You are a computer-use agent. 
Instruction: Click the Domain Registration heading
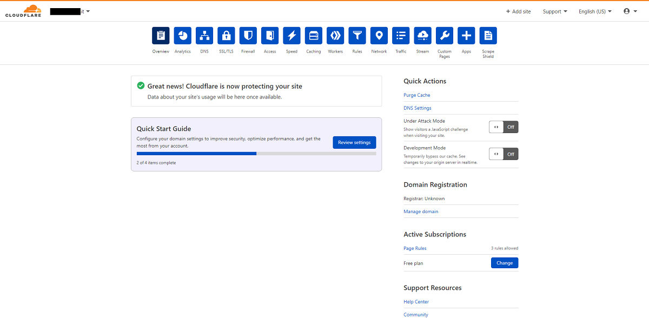click(435, 184)
